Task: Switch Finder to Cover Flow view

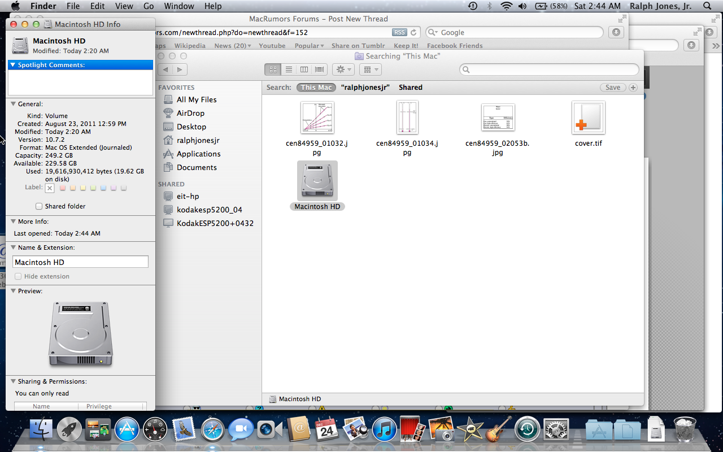Action: tap(320, 69)
